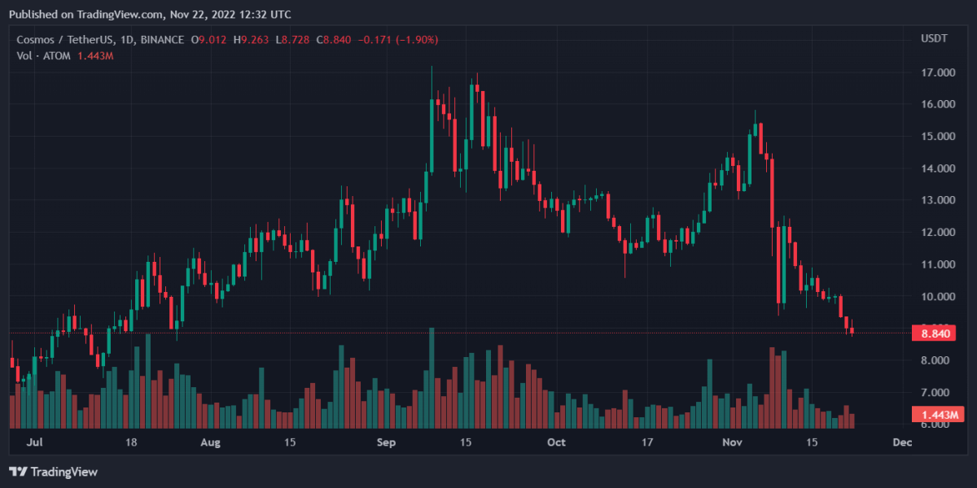Click the 18 date label after Jul

click(131, 443)
